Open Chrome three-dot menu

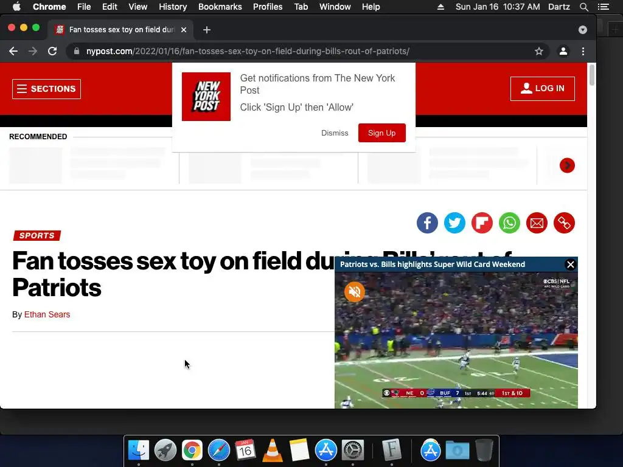pos(583,51)
